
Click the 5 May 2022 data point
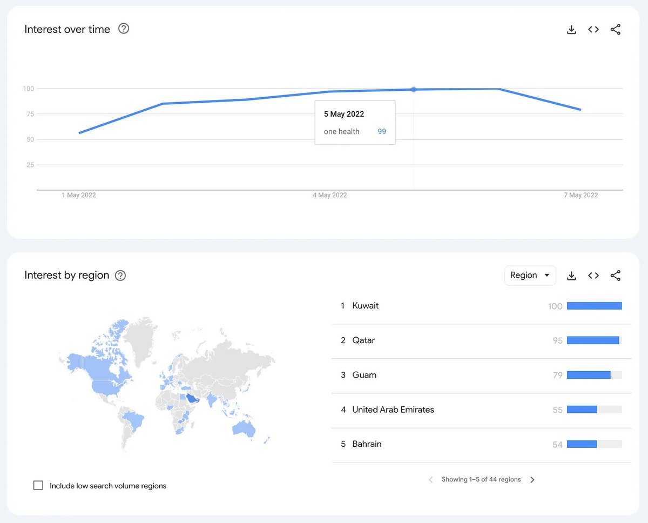[414, 90]
